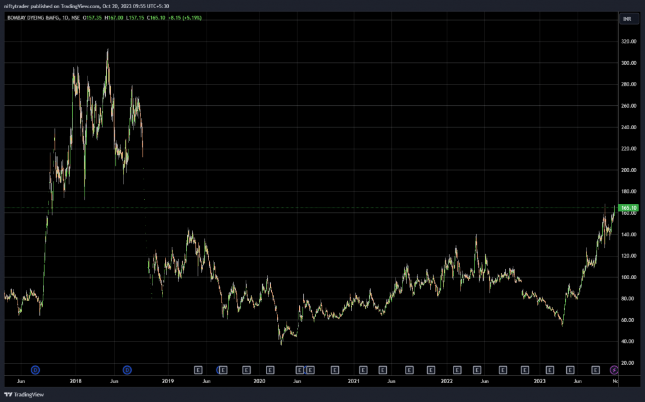The height and width of the screenshot is (402, 645).
Task: Click the leftmost earnings E marker
Action: coord(198,370)
